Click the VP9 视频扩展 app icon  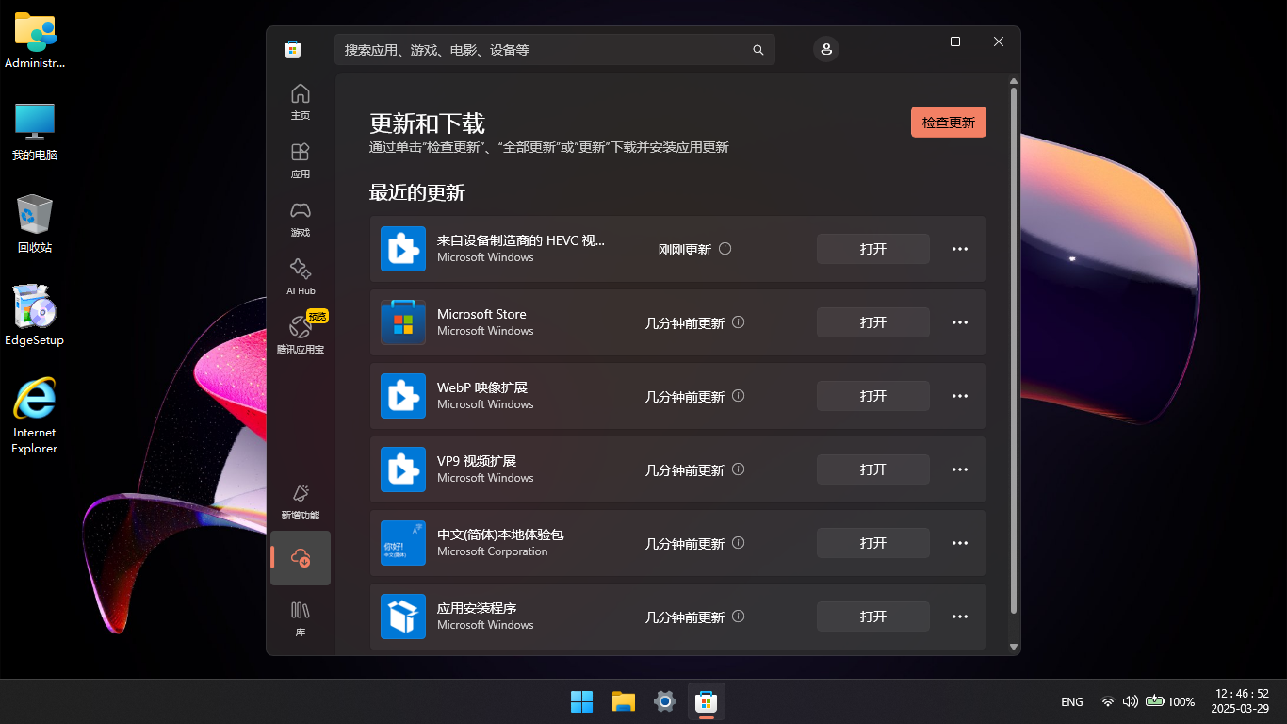point(403,469)
